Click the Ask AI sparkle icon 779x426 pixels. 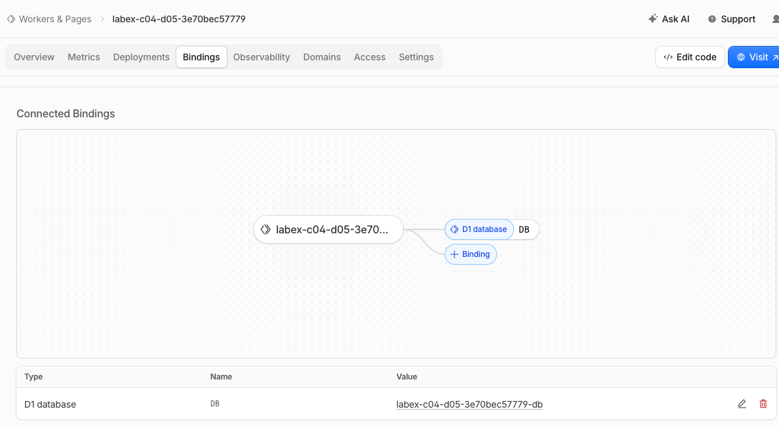coord(653,19)
